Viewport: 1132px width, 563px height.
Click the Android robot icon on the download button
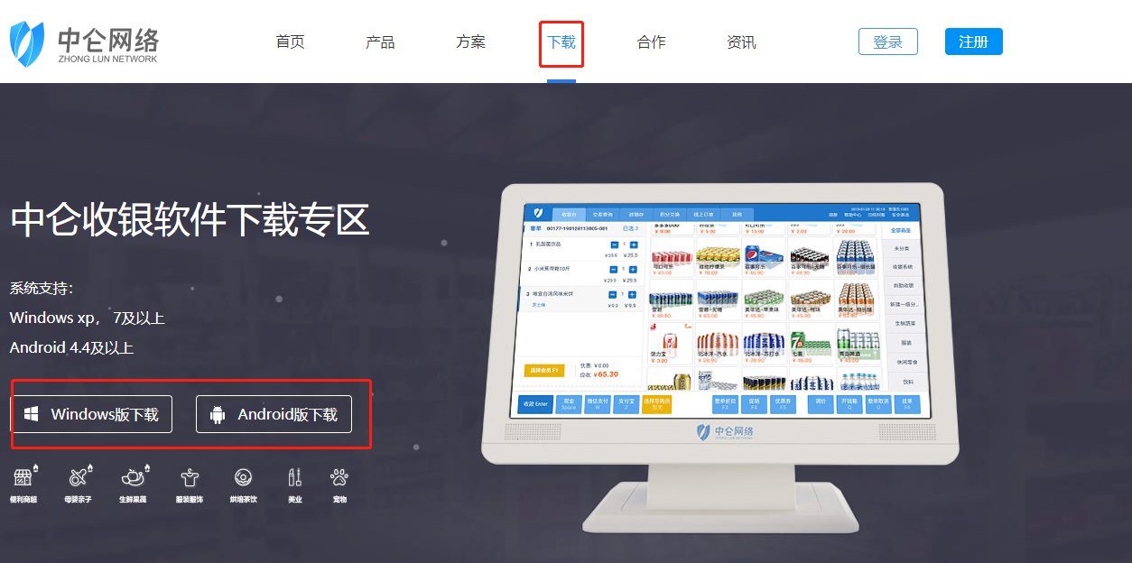(217, 413)
